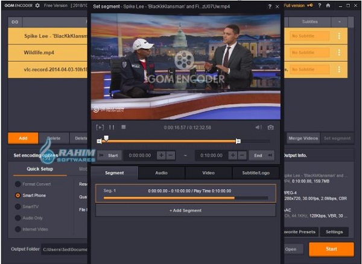Go to GOM Encoder home icon
362x264 pixels.
(x=328, y=5)
